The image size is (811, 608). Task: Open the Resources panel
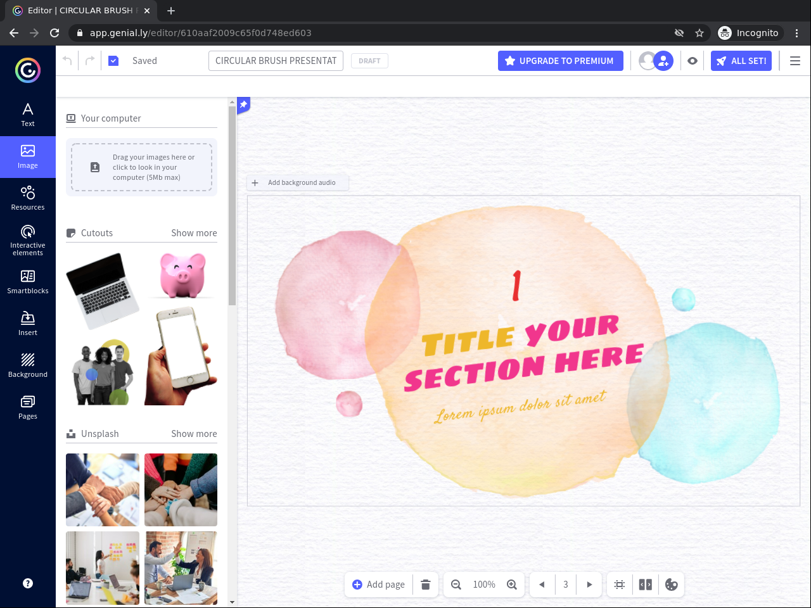[28, 199]
